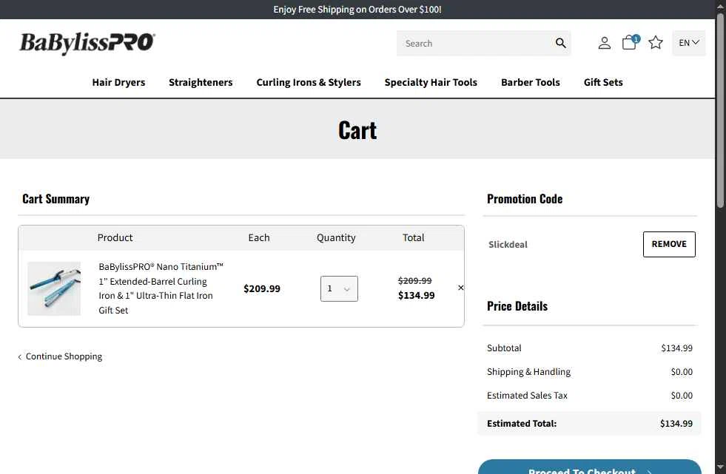Open Specialty Hair Tools menu
Viewport: 726px width, 474px height.
(431, 82)
